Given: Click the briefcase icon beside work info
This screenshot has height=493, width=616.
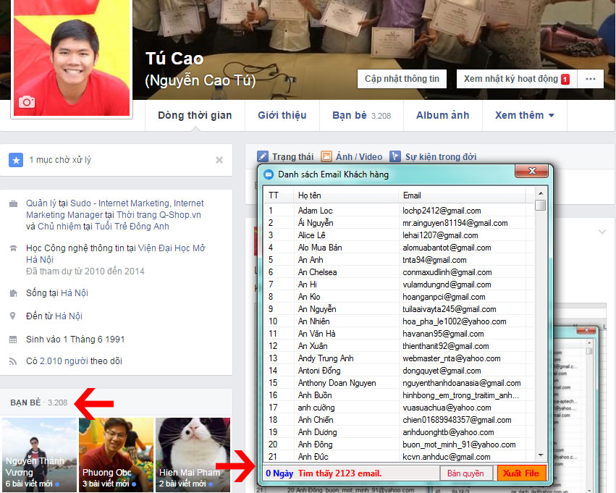Looking at the screenshot, I should pyautogui.click(x=15, y=203).
